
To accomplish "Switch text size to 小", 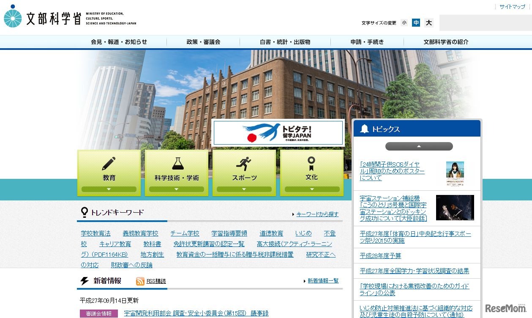I will 404,23.
